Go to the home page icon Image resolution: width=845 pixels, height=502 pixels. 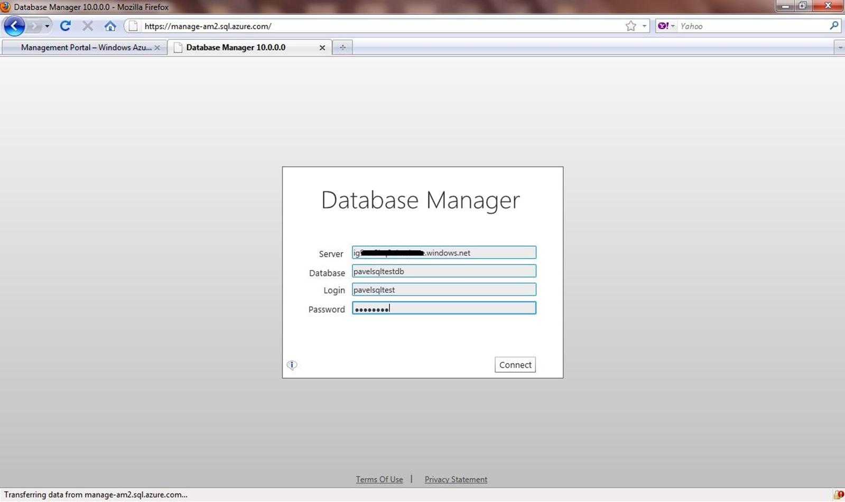pyautogui.click(x=110, y=26)
